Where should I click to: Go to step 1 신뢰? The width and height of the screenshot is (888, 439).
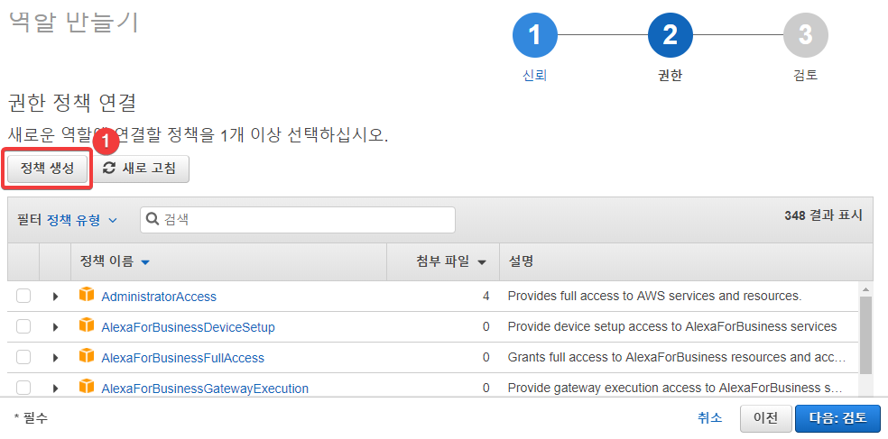click(x=534, y=36)
